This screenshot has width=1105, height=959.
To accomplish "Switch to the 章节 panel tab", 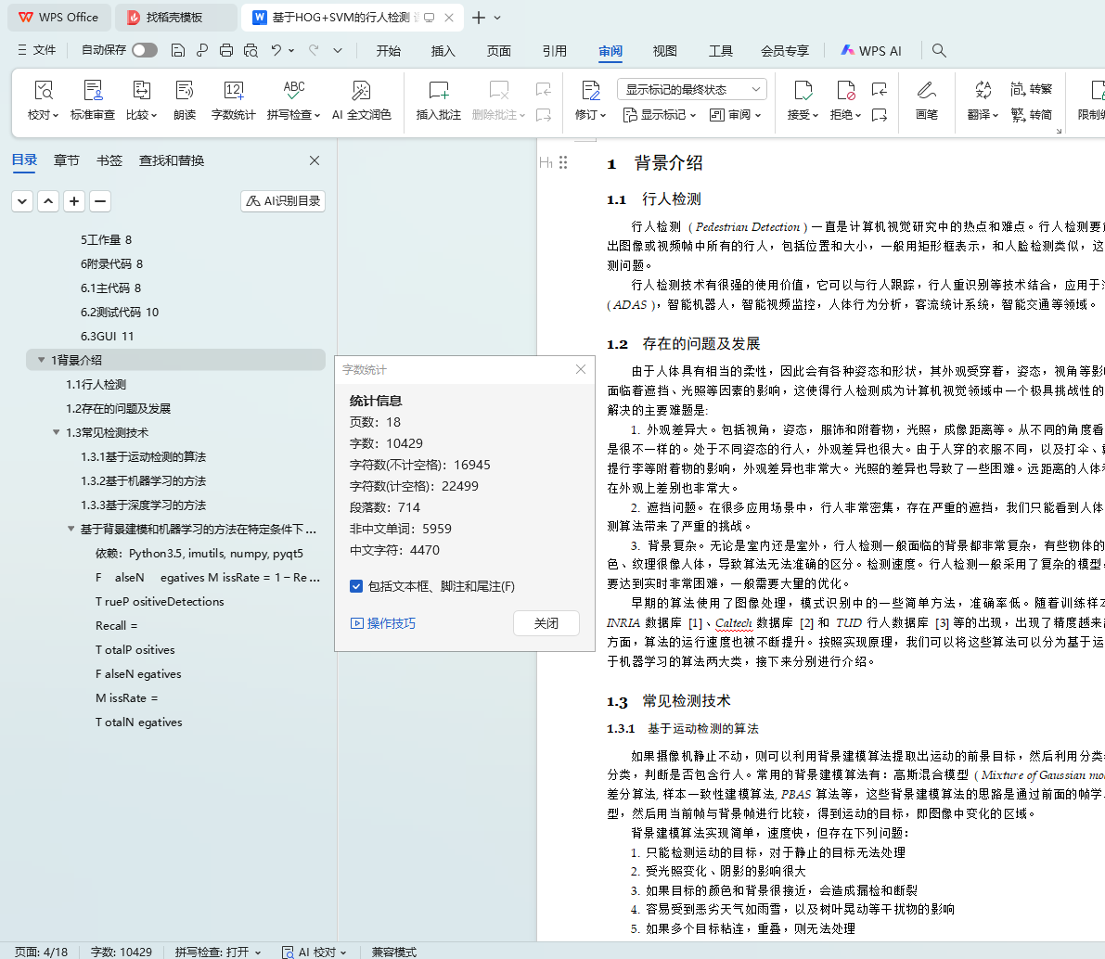I will click(67, 160).
